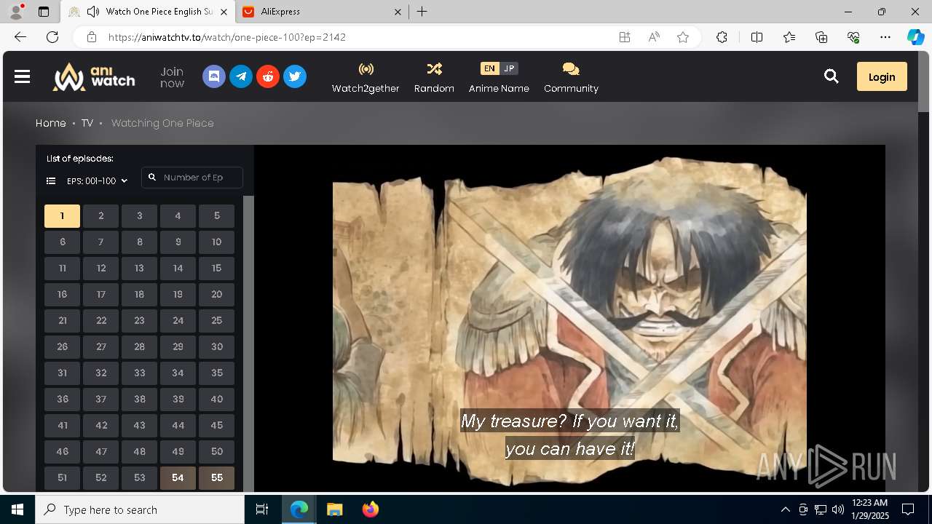The image size is (932, 524).
Task: Open the Community page
Action: 571,77
